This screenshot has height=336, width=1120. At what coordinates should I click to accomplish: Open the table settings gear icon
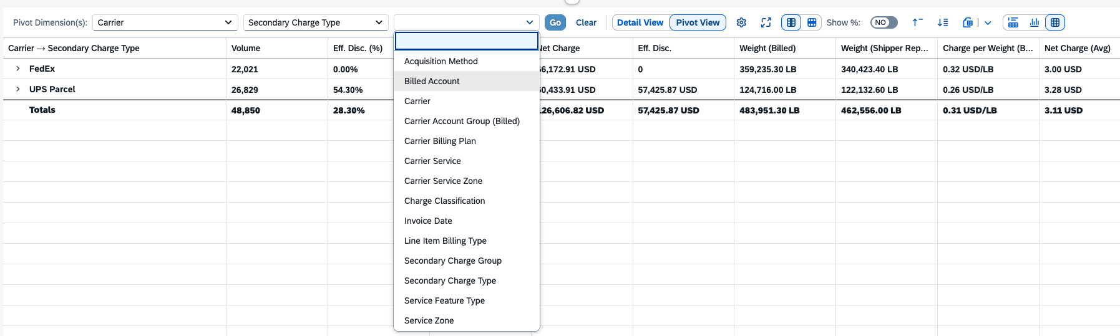[x=741, y=22]
